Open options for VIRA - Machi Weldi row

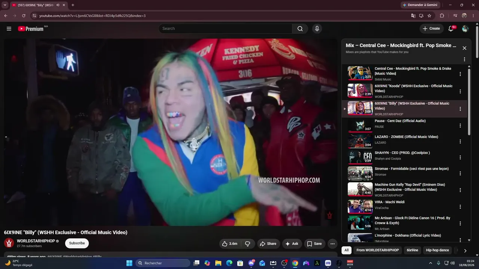point(460,207)
